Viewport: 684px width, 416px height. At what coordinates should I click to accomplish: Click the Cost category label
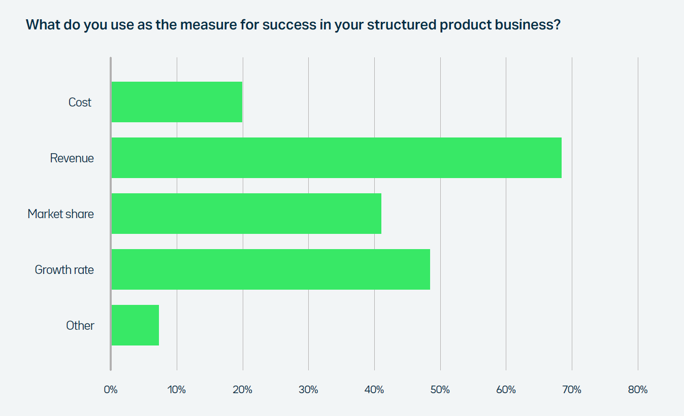[80, 102]
